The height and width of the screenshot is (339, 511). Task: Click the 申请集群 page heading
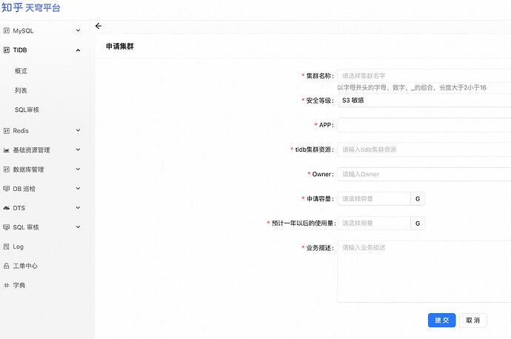(120, 46)
